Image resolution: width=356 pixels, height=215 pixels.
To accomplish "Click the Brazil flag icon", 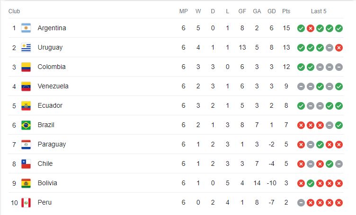I will pyautogui.click(x=26, y=125).
